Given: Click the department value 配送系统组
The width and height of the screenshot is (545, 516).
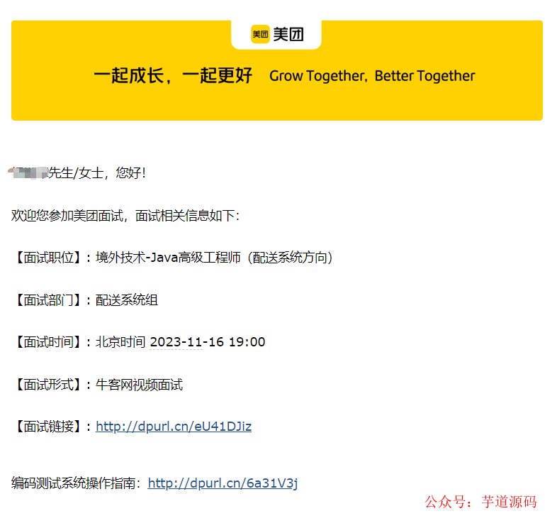Looking at the screenshot, I should click(127, 300).
